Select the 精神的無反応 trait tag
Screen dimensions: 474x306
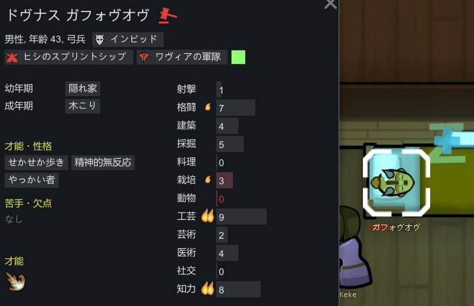[x=103, y=163]
